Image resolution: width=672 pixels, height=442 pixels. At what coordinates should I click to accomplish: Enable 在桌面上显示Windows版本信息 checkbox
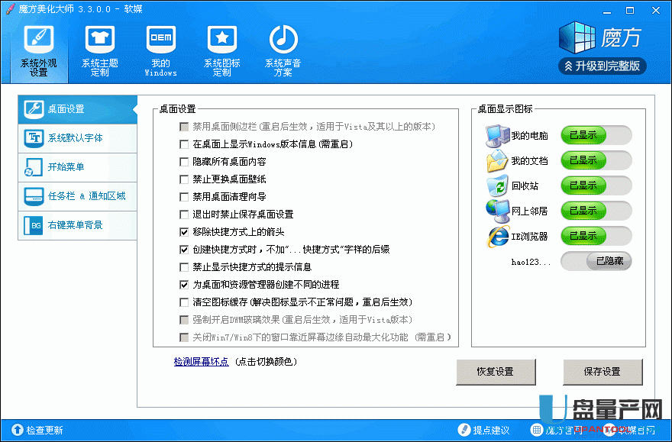pyautogui.click(x=184, y=144)
